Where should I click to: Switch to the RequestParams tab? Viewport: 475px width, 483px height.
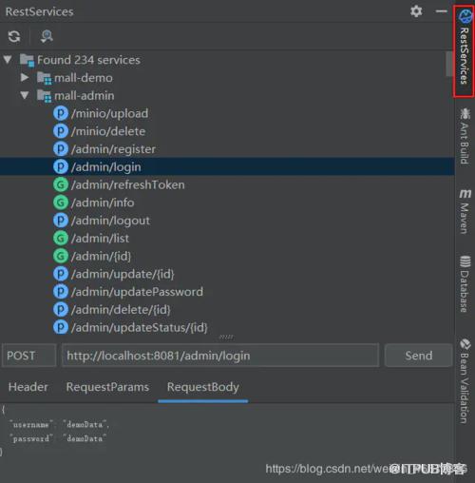[107, 387]
